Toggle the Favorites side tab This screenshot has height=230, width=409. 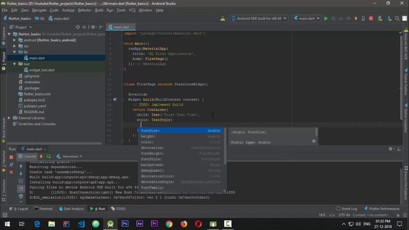click(x=3, y=162)
